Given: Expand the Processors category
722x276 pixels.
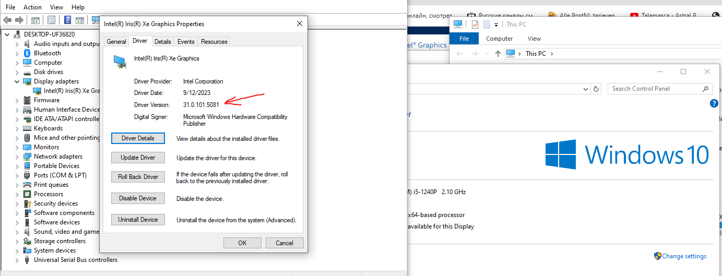Looking at the screenshot, I should pos(17,194).
